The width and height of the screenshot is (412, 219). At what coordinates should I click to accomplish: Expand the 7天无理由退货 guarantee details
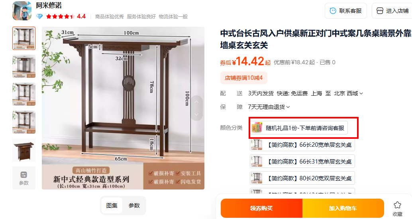click(269, 107)
